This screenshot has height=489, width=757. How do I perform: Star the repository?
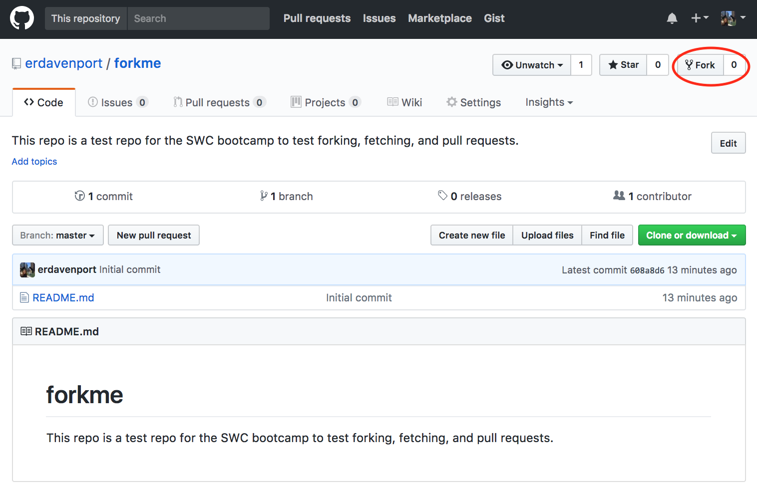click(623, 65)
